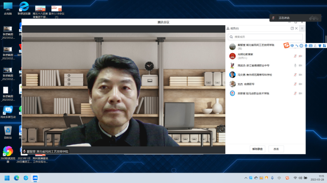The image size is (327, 183).
Task: Open 360极速浏览器 desktop icon
Action: pos(8,154)
